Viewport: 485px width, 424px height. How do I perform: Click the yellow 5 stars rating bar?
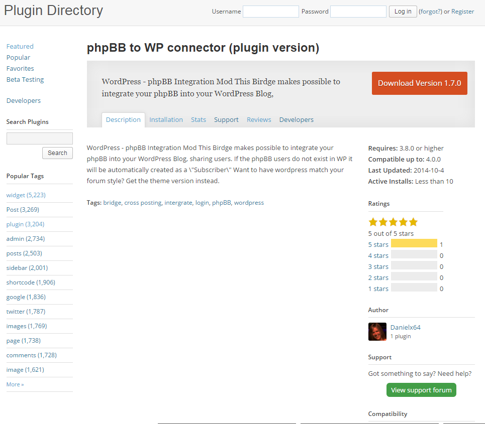(414, 243)
